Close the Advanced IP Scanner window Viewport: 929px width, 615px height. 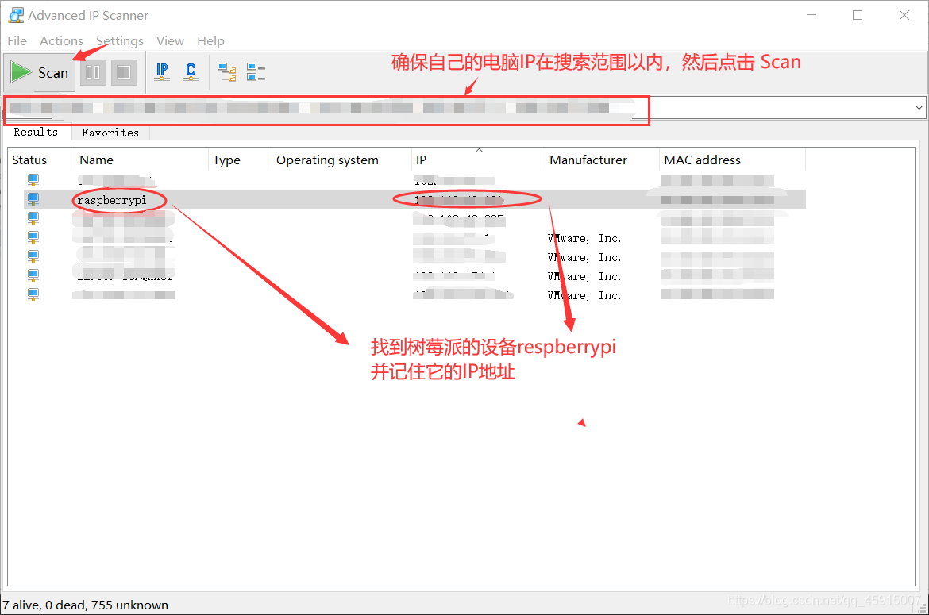tap(904, 15)
